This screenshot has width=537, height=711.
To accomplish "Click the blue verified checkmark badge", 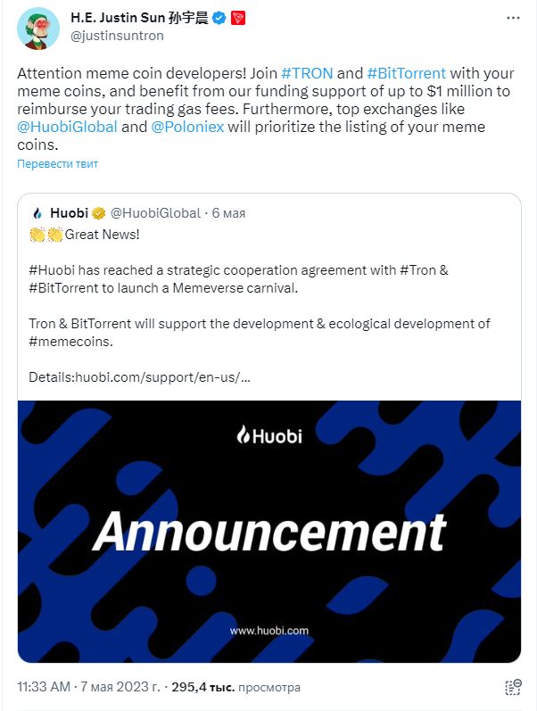I will point(218,18).
